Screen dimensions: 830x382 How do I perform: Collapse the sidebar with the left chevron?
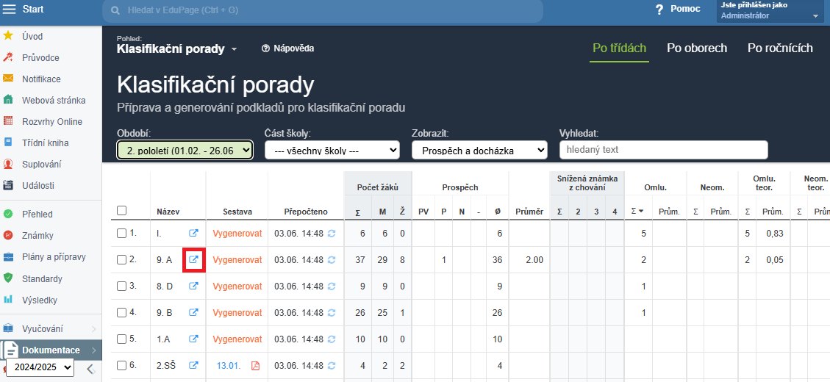pyautogui.click(x=90, y=369)
